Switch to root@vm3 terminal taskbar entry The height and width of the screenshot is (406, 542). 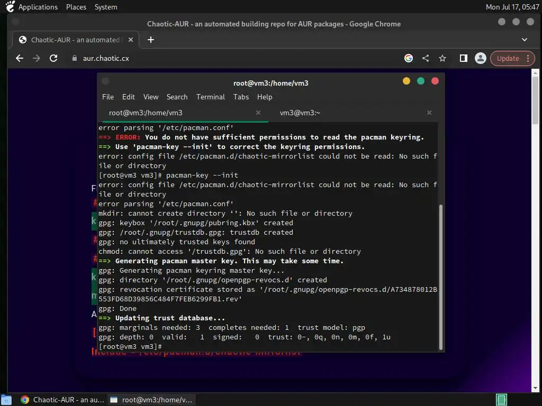pos(151,400)
